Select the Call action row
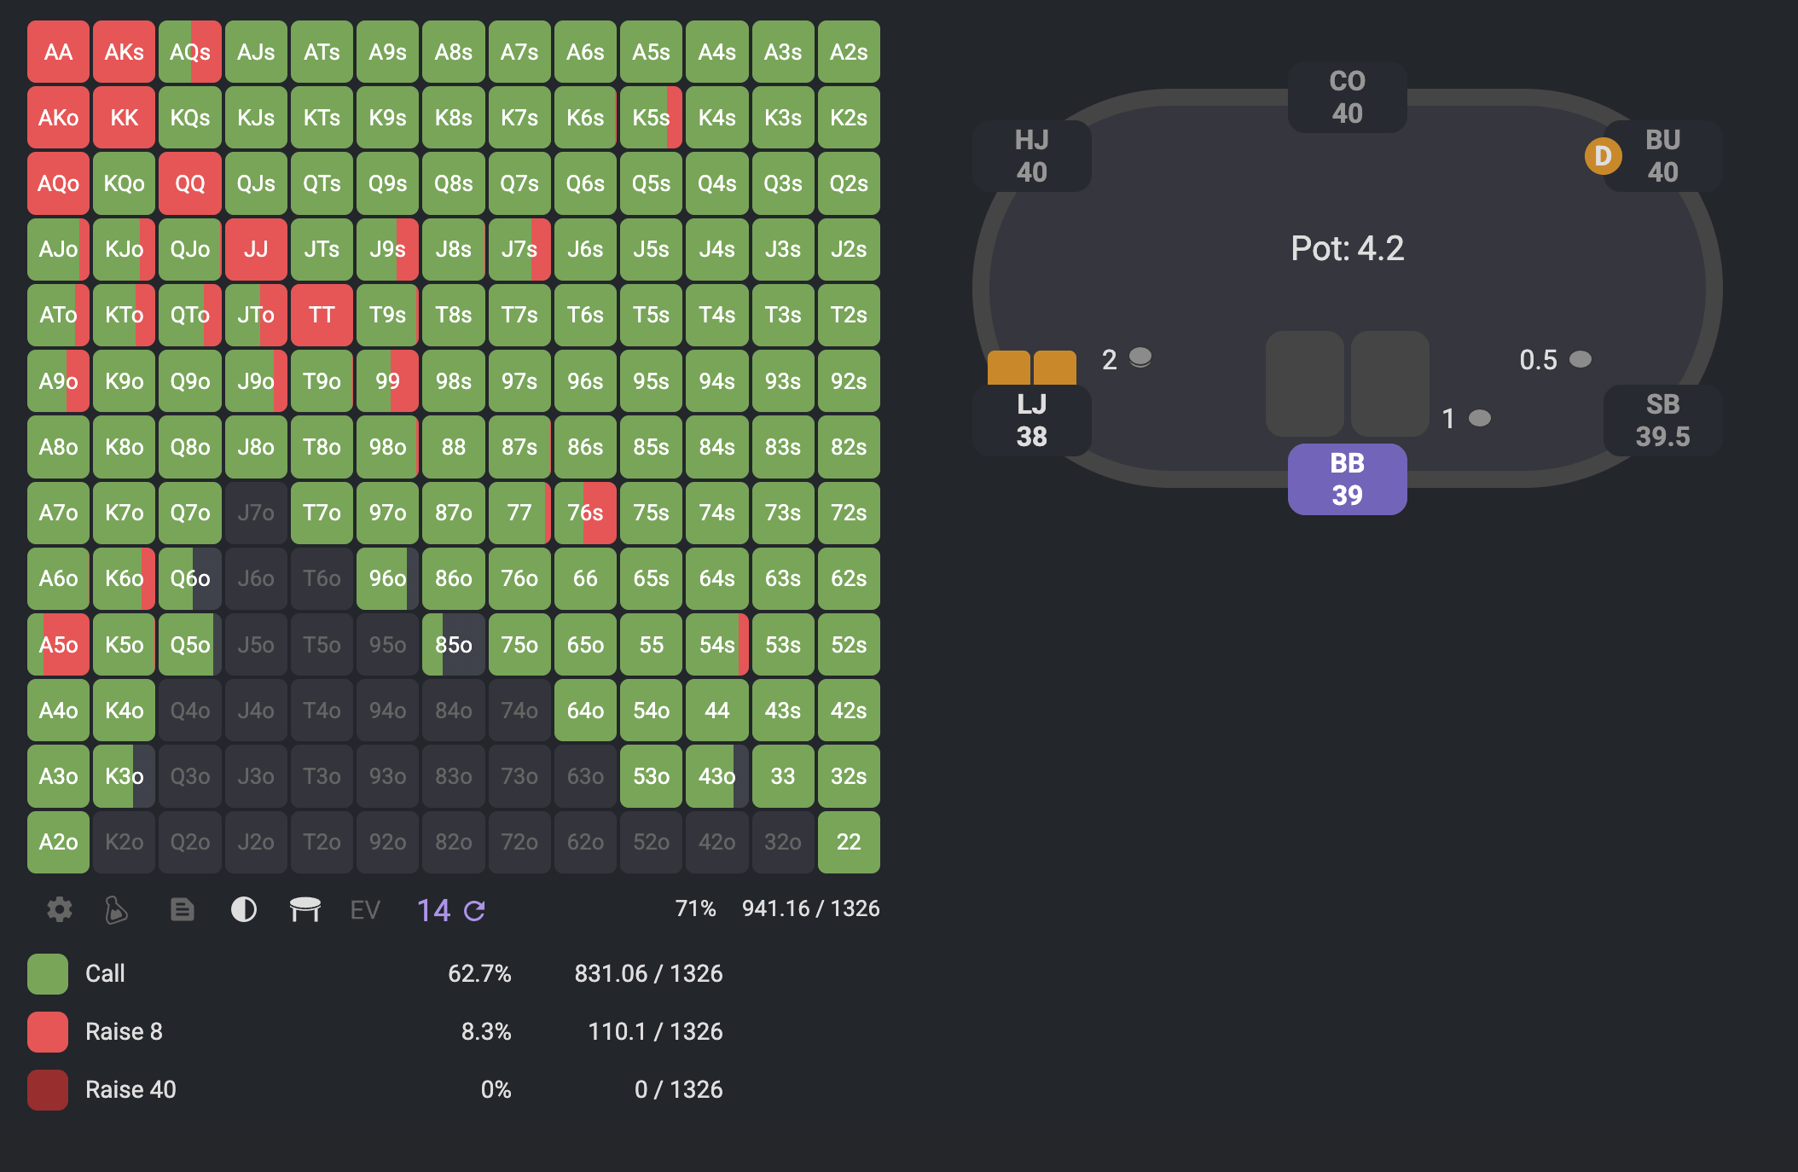The image size is (1798, 1172). [x=105, y=973]
